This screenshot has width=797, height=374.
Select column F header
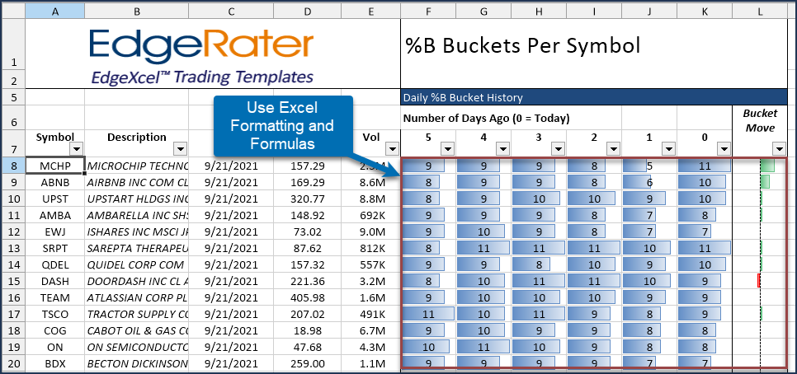click(x=428, y=12)
